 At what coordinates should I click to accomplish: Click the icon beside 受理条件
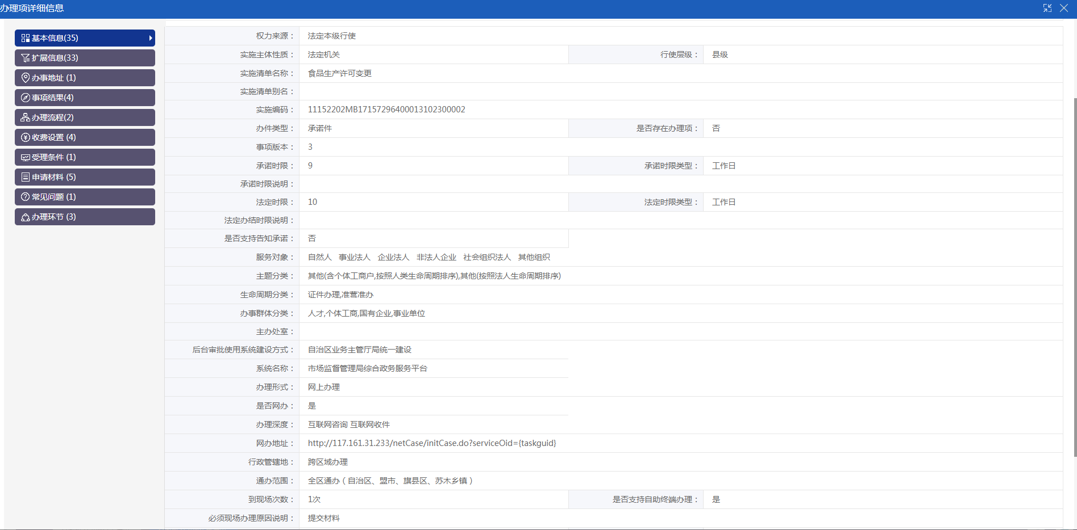click(x=25, y=157)
